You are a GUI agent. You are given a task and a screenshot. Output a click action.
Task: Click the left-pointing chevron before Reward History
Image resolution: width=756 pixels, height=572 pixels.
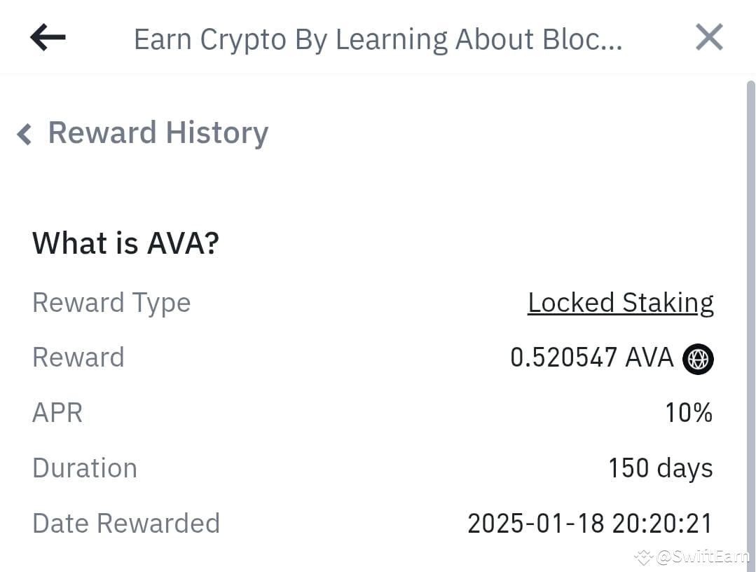click(x=23, y=134)
